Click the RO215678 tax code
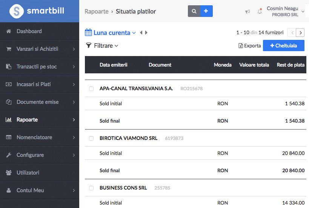This screenshot has width=309, height=208. tap(192, 89)
